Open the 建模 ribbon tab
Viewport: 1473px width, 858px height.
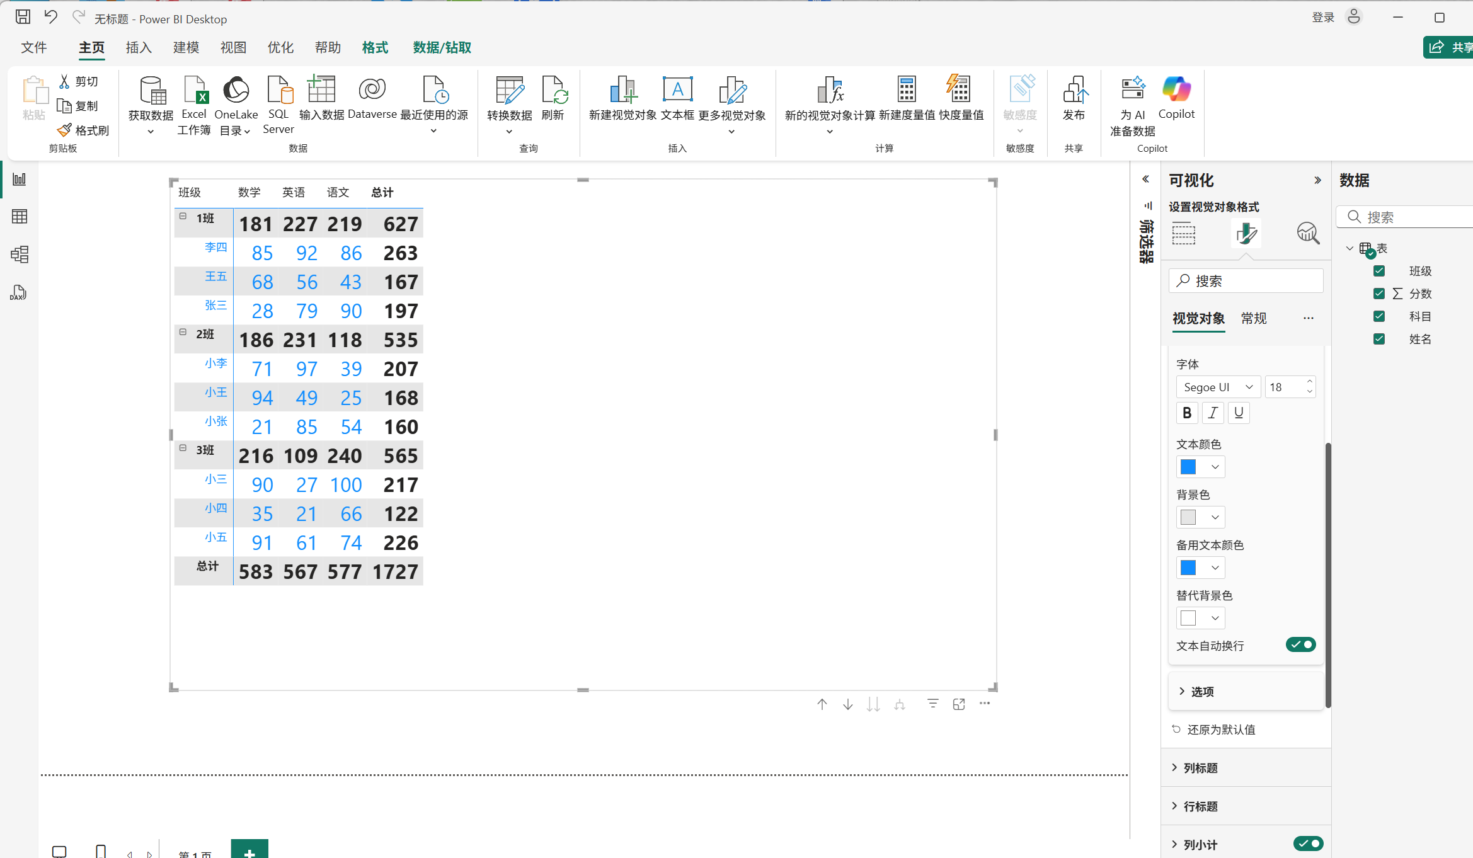tap(186, 48)
